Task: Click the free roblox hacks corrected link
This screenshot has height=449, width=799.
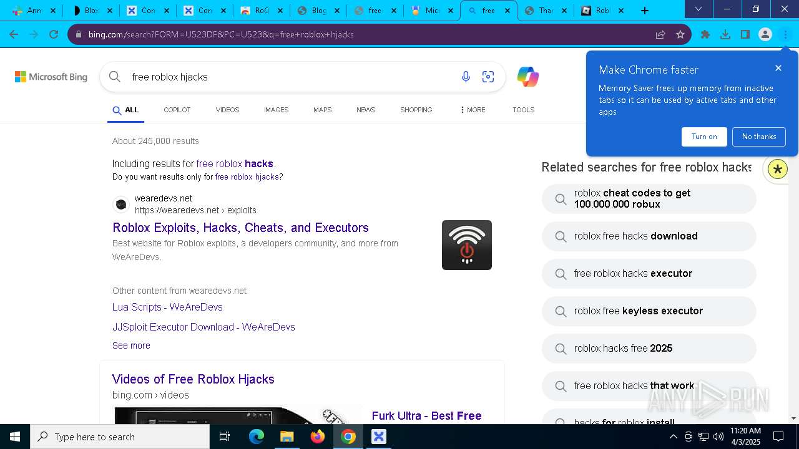Action: coord(235,164)
